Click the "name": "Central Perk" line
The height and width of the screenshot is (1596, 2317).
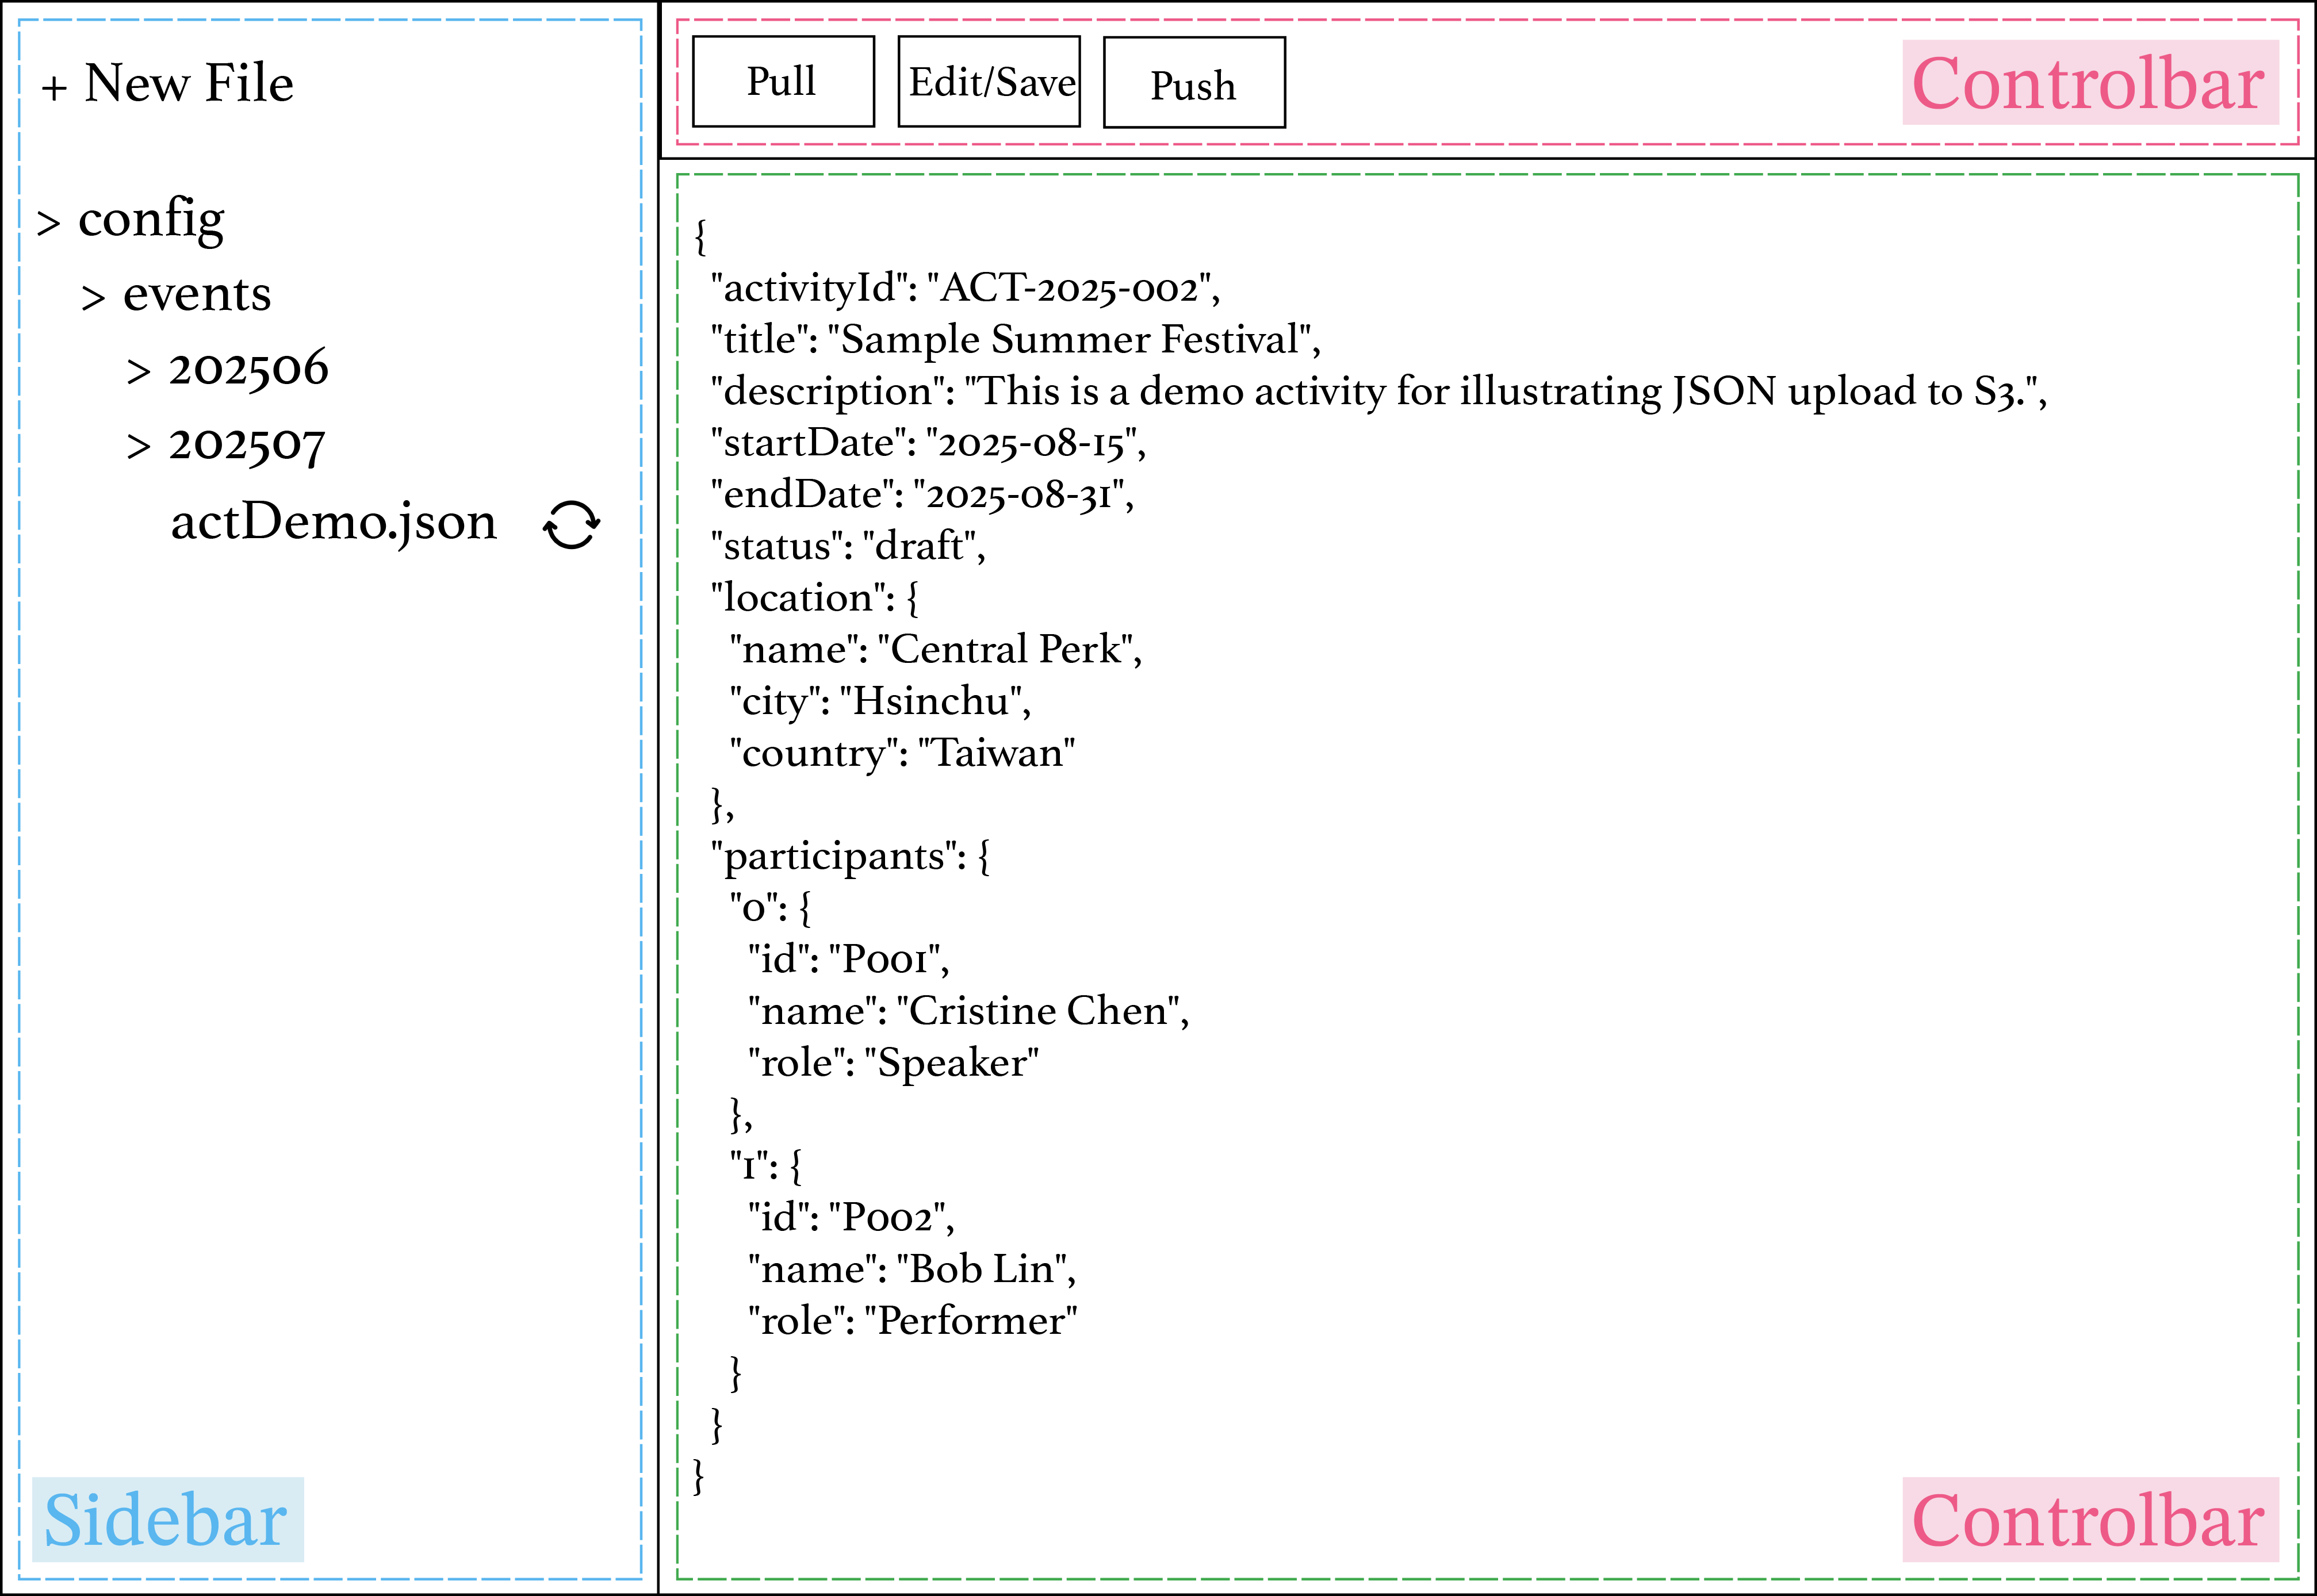(x=935, y=650)
